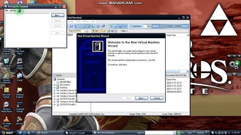This screenshot has width=241, height=135.
Task: Select the Windows Explorer desktop icon
Action: tap(20, 93)
